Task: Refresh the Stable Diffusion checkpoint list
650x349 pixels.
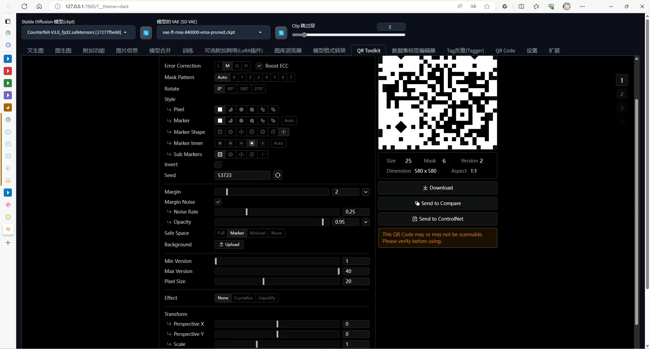Action: click(146, 33)
